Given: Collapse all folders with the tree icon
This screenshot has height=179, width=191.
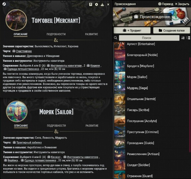Looking at the screenshot, I should tap(188, 38).
